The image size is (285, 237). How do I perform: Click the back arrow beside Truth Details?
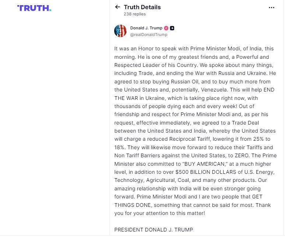(117, 7)
